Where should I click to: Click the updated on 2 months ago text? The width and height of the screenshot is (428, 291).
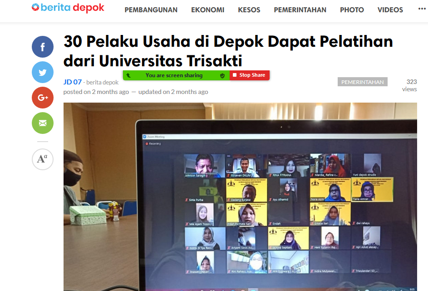(173, 92)
